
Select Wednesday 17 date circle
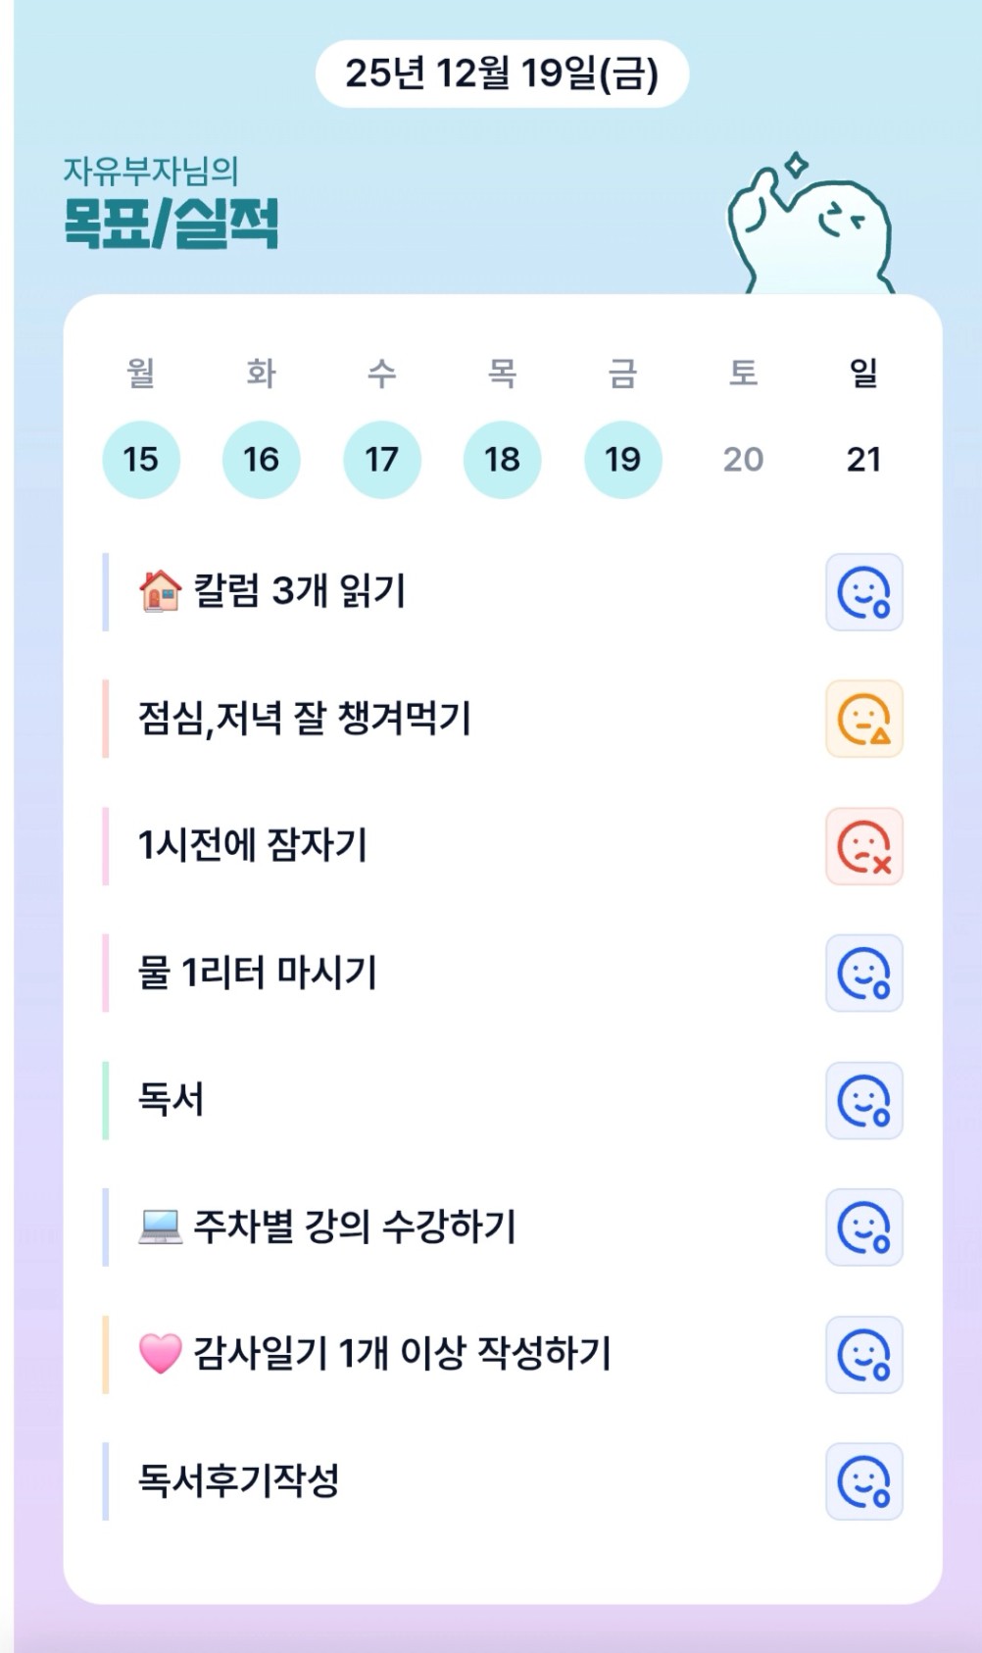click(x=382, y=459)
